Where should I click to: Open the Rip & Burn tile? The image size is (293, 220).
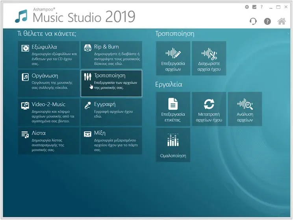(x=111, y=55)
